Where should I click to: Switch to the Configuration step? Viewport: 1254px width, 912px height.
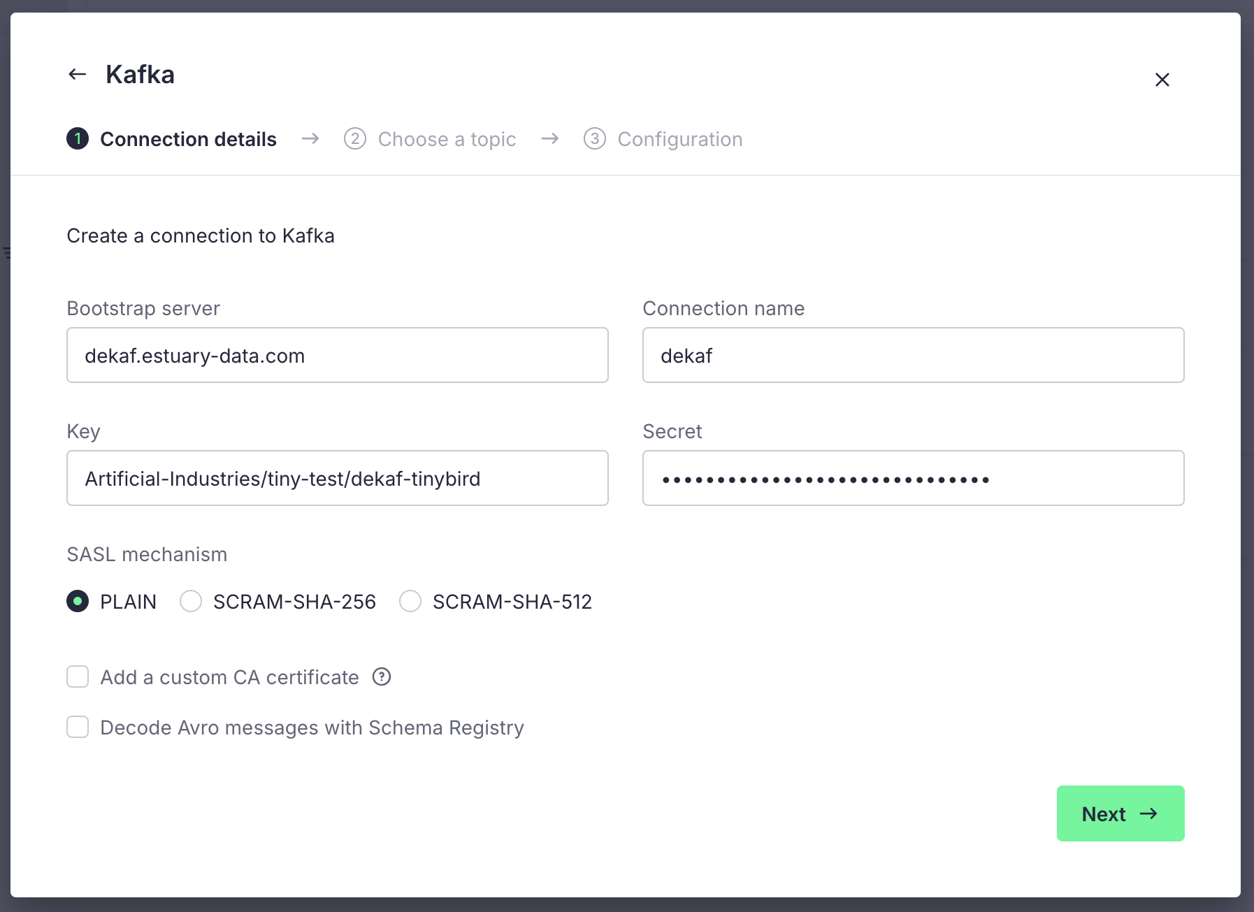[679, 139]
